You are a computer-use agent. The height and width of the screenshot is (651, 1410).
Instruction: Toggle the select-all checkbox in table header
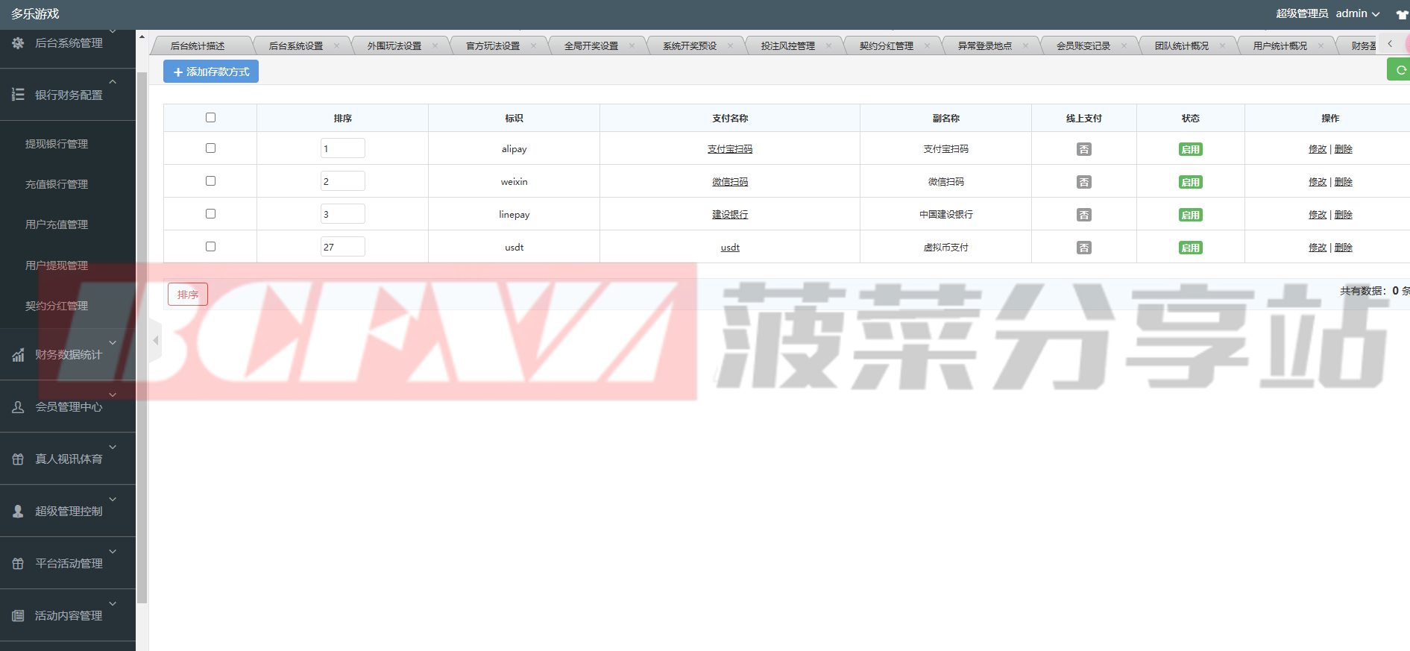click(210, 118)
